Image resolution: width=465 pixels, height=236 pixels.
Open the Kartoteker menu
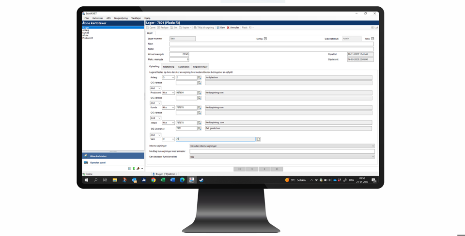click(x=97, y=18)
